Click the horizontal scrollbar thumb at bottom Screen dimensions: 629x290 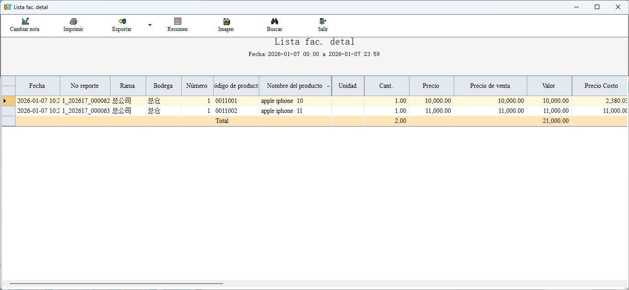[x=116, y=284]
